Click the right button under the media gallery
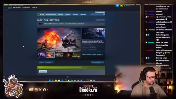The width and height of the screenshot is (176, 99). pyautogui.click(x=97, y=62)
